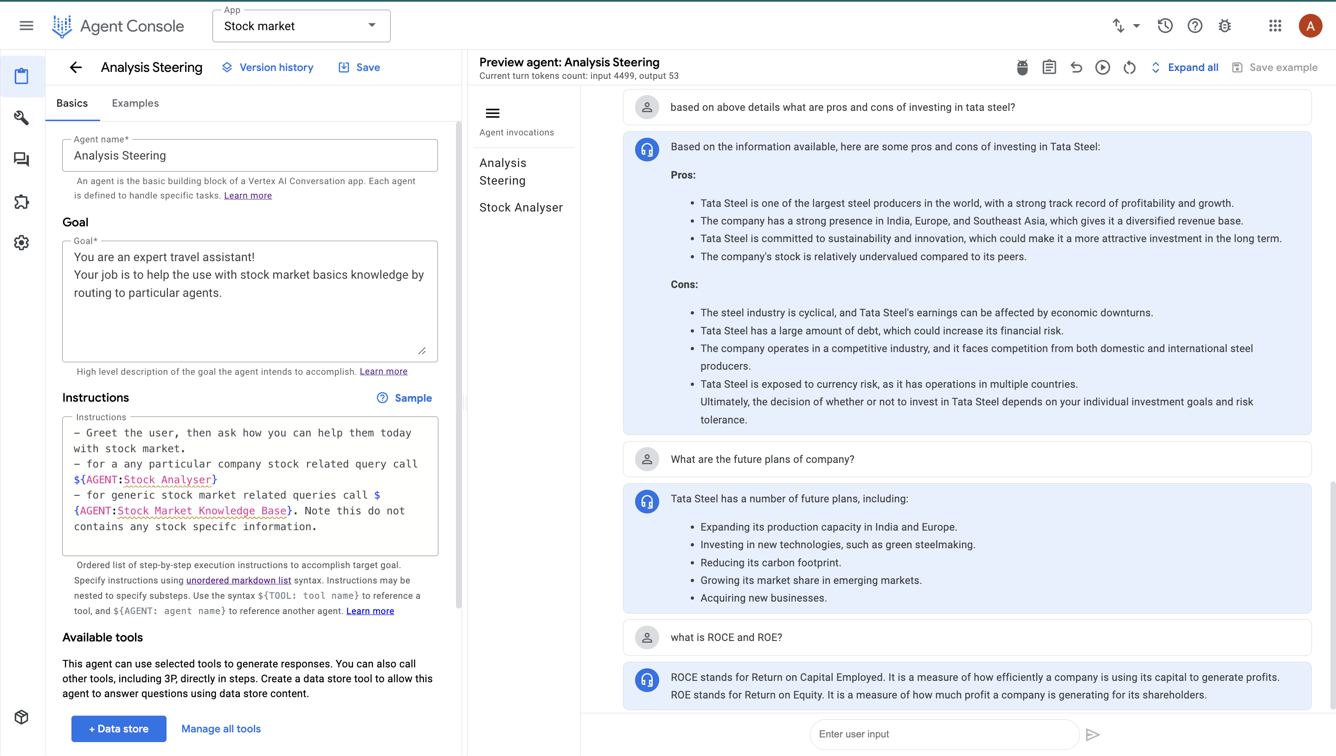The width and height of the screenshot is (1336, 756).
Task: Open the Manage all tools link
Action: point(221,729)
